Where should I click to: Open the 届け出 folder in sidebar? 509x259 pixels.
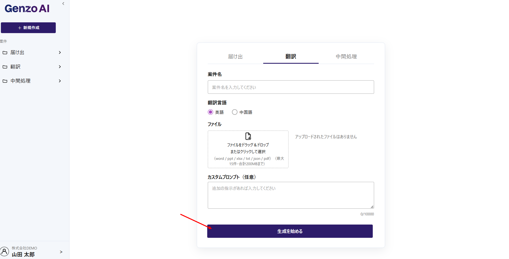click(32, 53)
